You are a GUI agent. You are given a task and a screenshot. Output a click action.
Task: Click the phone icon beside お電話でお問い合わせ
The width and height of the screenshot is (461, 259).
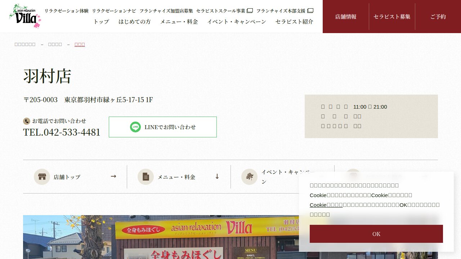(x=26, y=121)
